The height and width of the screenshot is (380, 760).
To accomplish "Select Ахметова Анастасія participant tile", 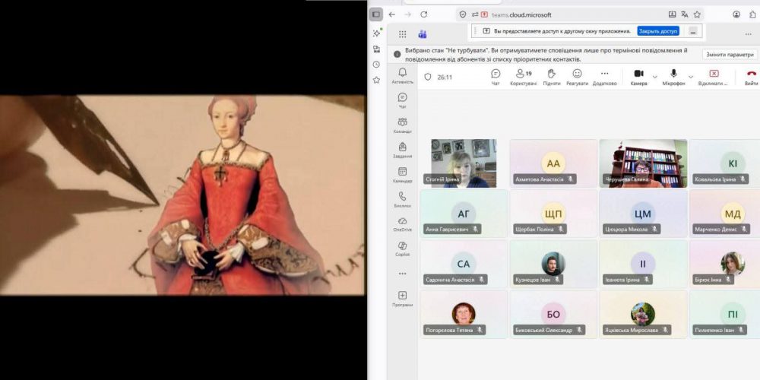I will point(553,163).
